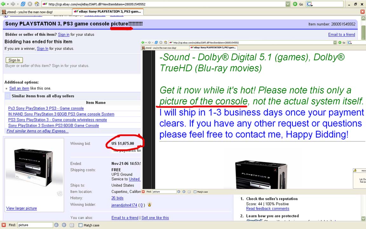The width and height of the screenshot is (366, 229).
Task: Click Sign in link beside 'Bidder or seller'
Action: (x=64, y=35)
